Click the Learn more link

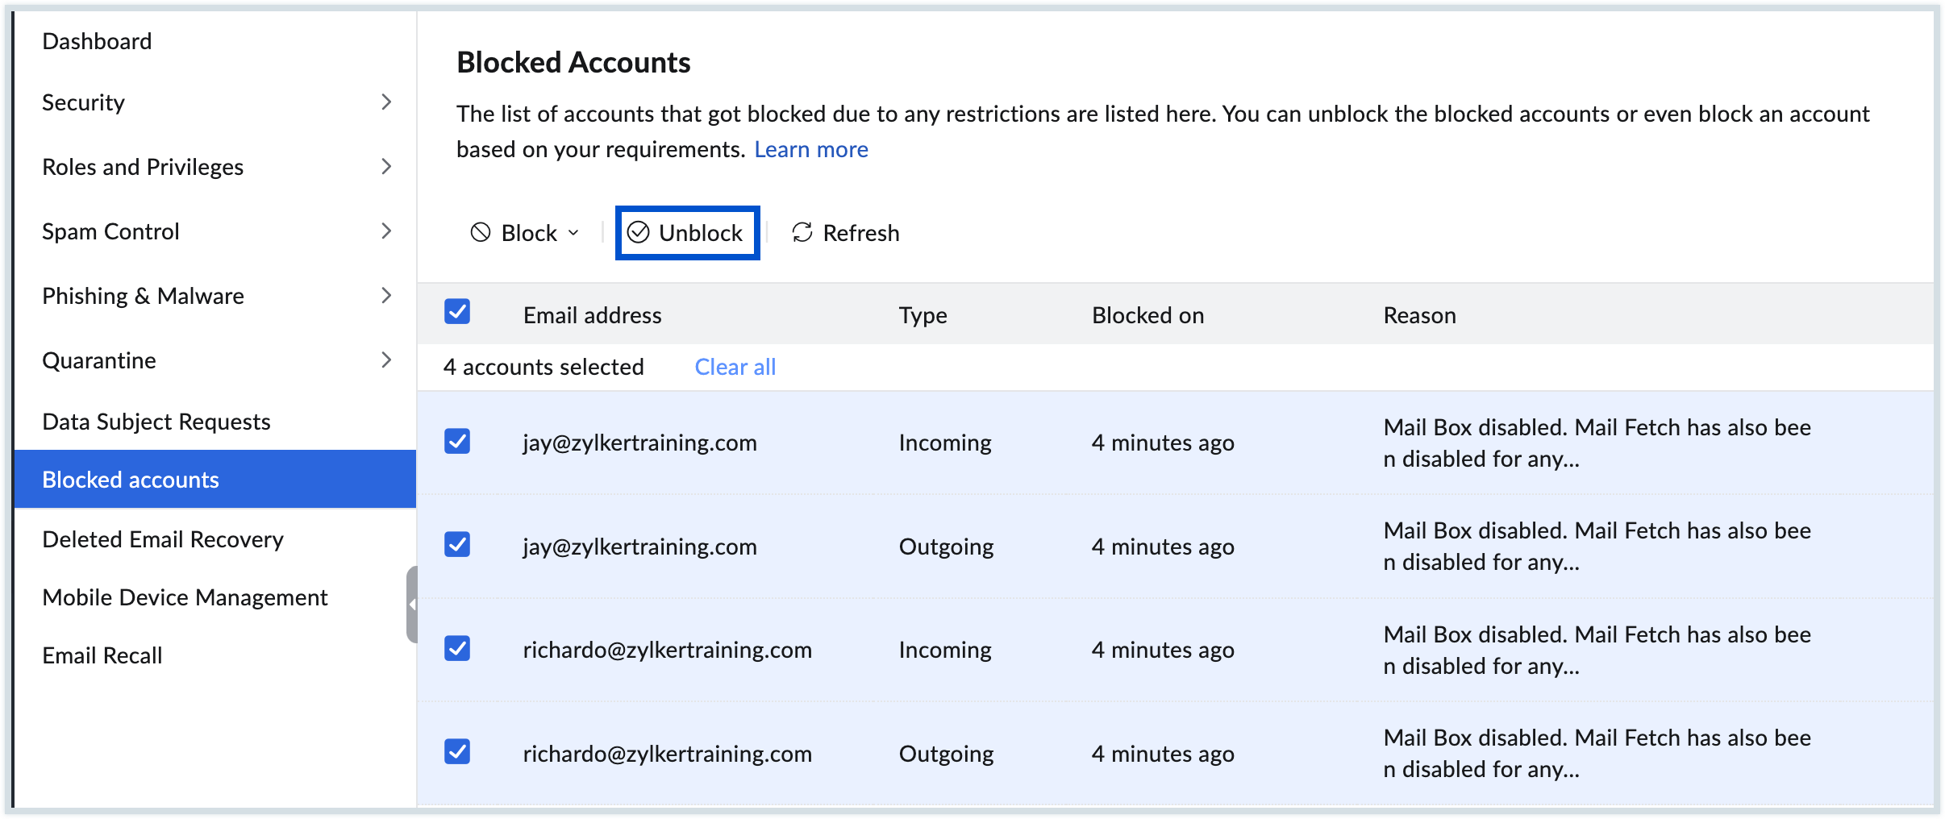810,149
